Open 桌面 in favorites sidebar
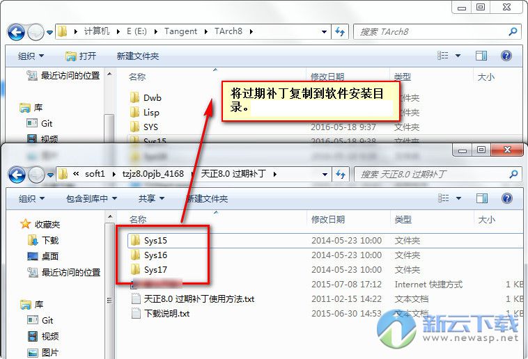 pyautogui.click(x=43, y=257)
